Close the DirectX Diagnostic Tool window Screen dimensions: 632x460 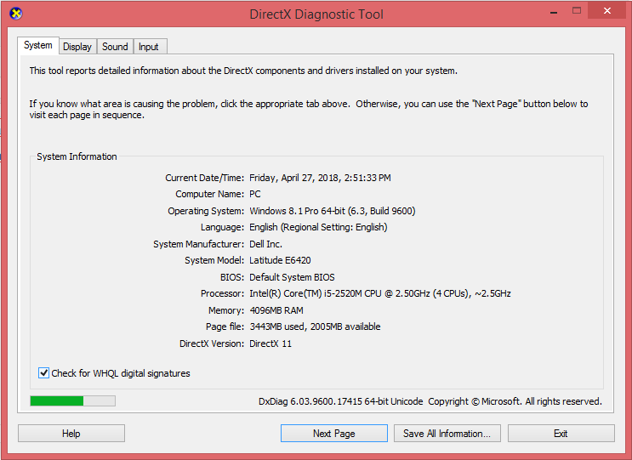pos(608,11)
